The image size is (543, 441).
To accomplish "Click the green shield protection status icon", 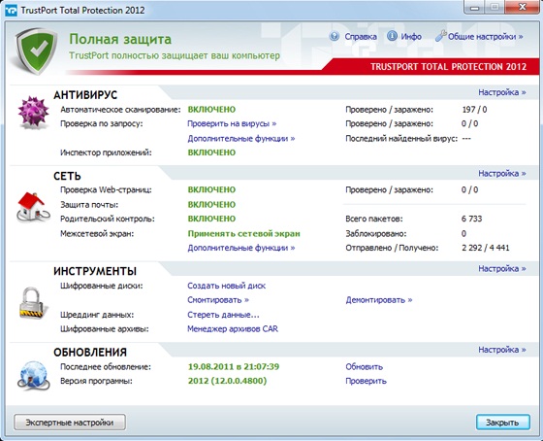I will (x=37, y=51).
